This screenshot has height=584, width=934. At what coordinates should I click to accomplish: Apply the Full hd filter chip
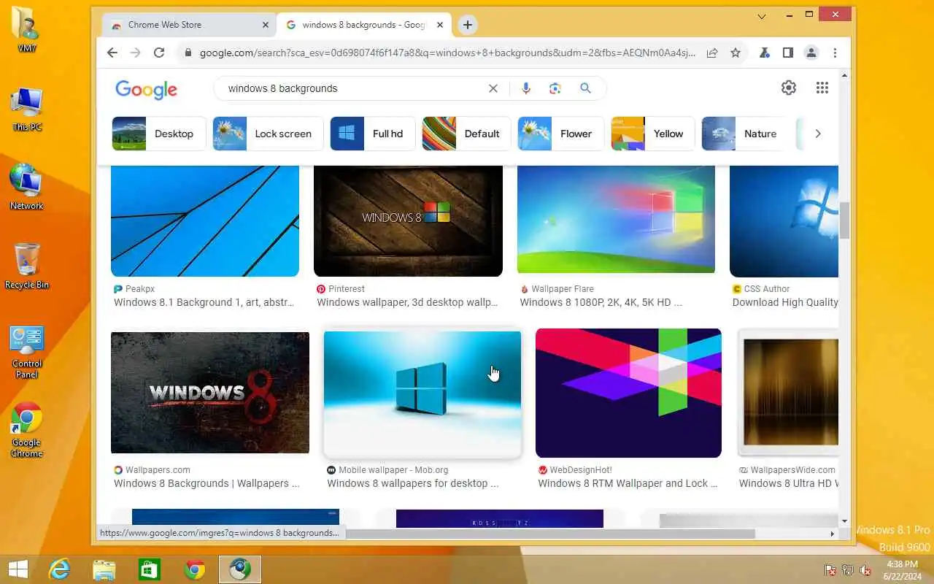(x=373, y=134)
